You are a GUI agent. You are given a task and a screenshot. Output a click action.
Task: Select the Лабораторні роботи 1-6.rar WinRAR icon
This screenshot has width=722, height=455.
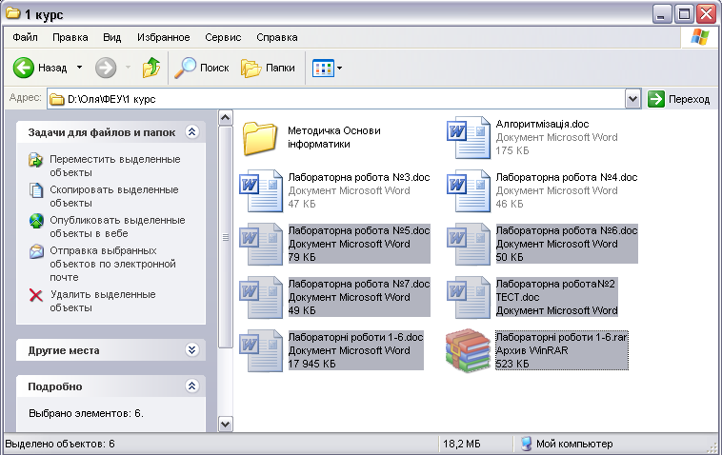[469, 350]
